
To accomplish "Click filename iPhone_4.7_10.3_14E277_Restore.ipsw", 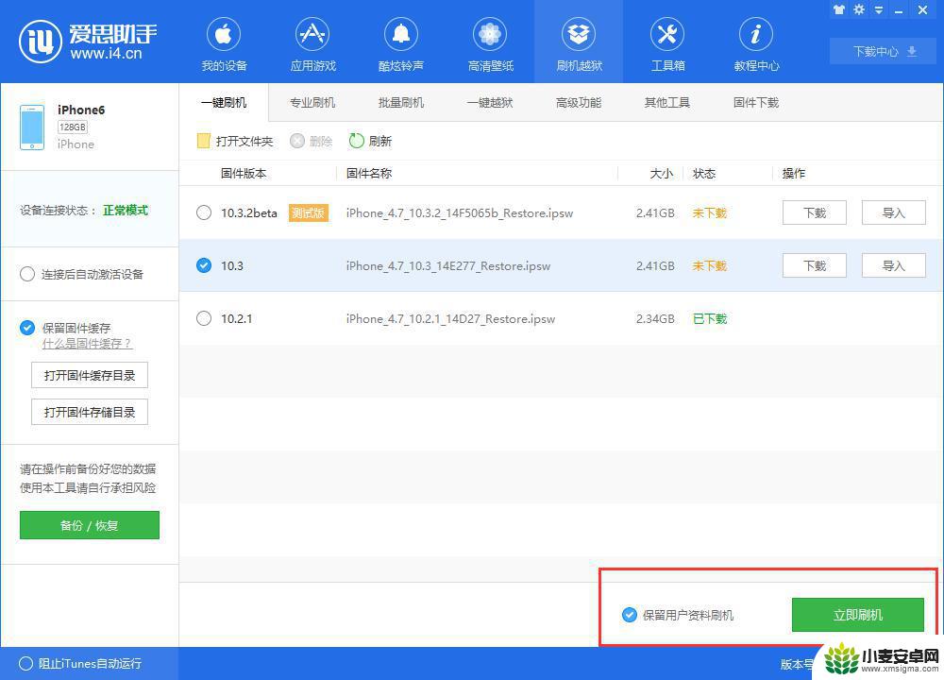I will pyautogui.click(x=447, y=266).
